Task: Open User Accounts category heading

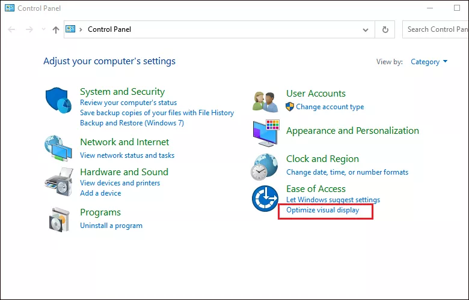Action: click(316, 93)
